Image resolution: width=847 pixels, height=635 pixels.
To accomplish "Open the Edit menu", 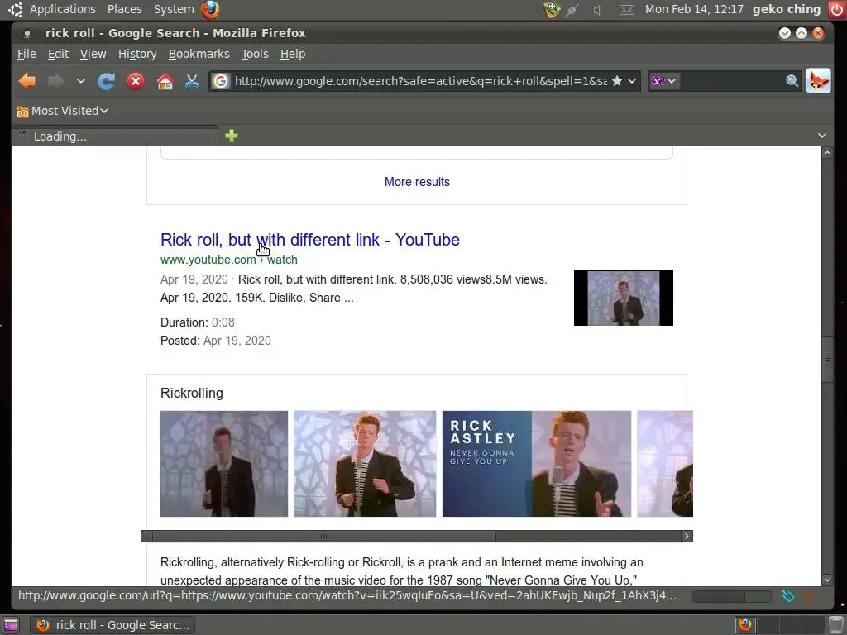I will pyautogui.click(x=58, y=54).
